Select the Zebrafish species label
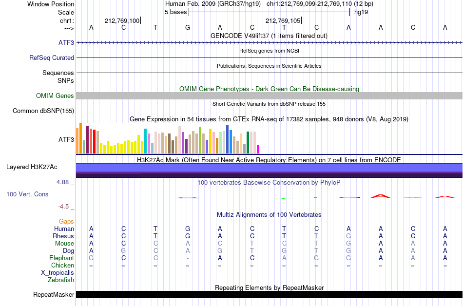The width and height of the screenshot is (463, 306). coord(61,280)
